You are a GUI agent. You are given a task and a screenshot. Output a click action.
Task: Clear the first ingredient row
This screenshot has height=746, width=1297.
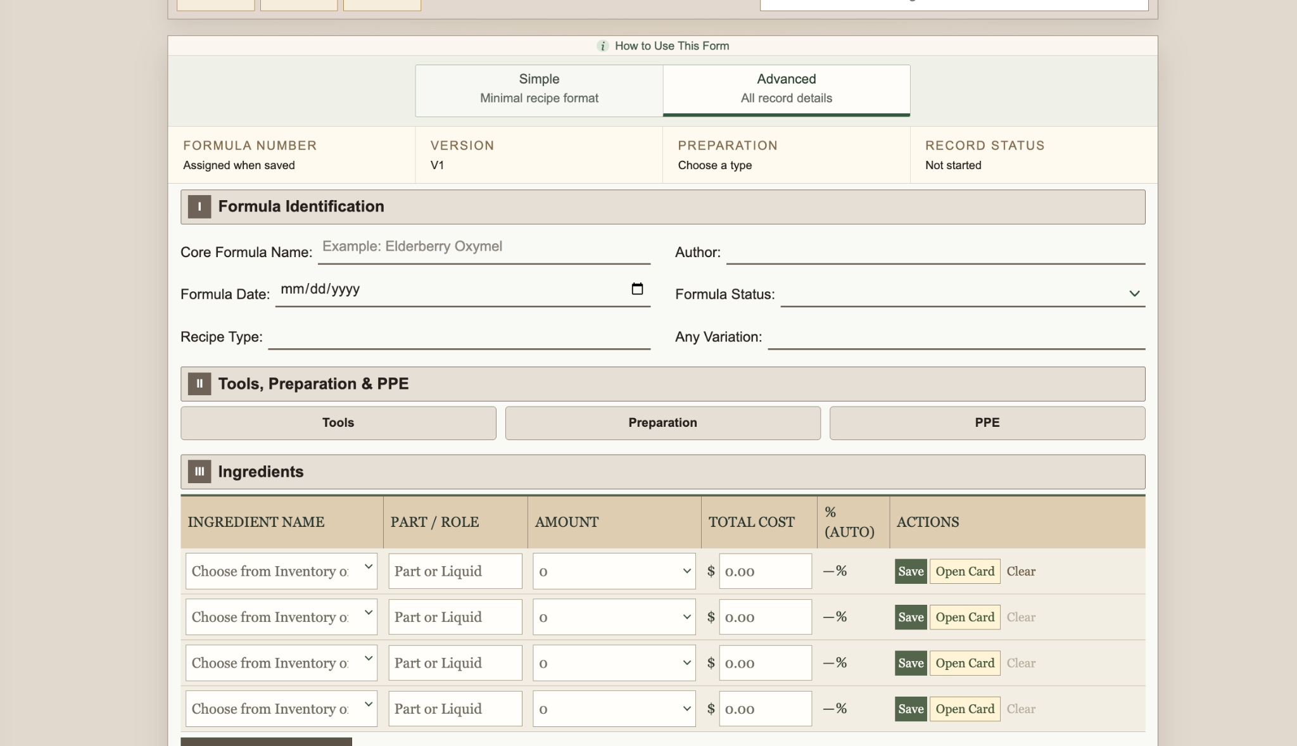(1021, 571)
